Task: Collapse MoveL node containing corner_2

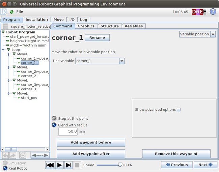Action: tap(14, 67)
